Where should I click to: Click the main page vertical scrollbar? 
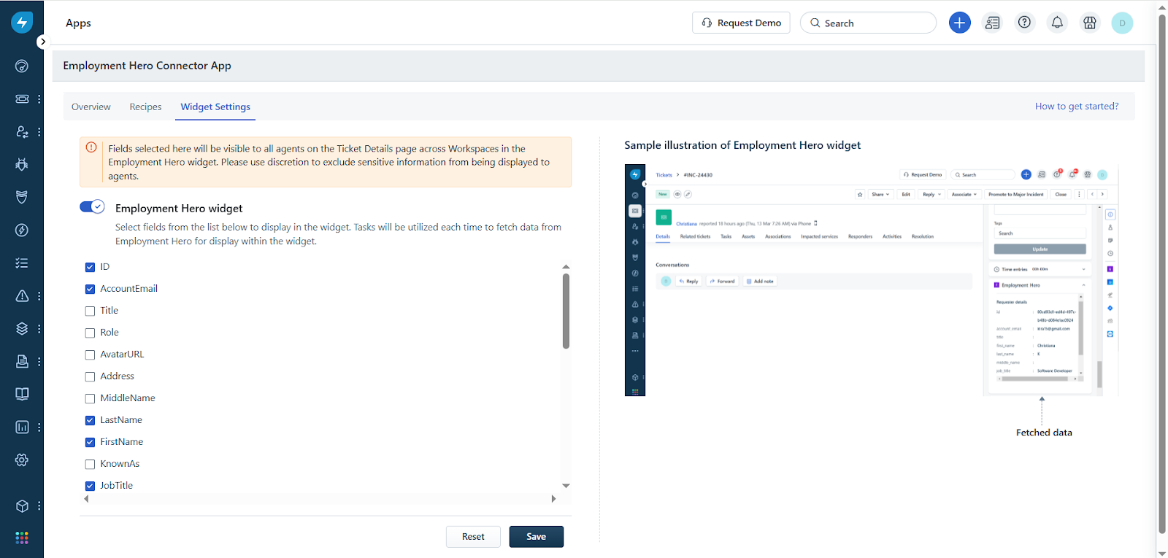tap(1161, 274)
